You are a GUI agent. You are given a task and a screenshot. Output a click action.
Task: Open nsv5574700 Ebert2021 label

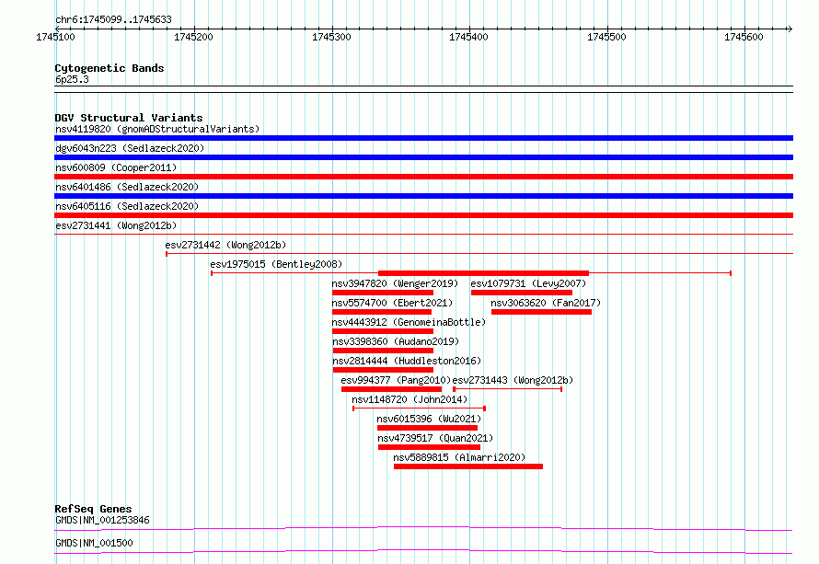pyautogui.click(x=392, y=303)
